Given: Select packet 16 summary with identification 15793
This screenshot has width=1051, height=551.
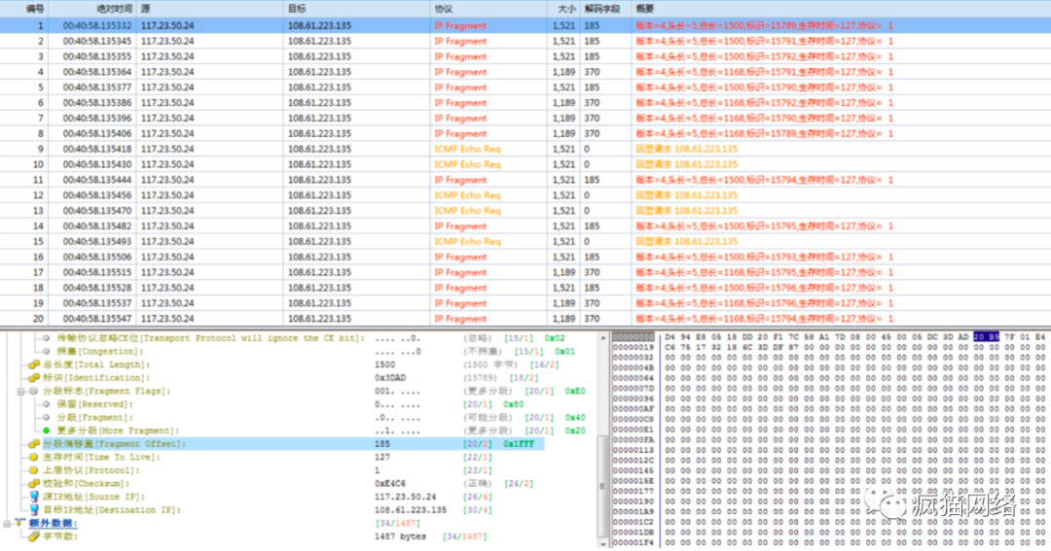Looking at the screenshot, I should coord(764,257).
